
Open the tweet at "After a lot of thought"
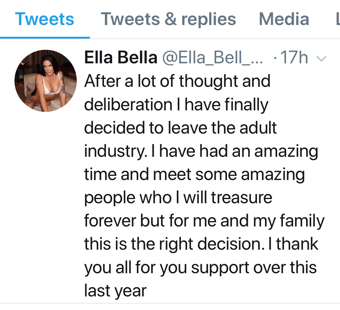[177, 81]
